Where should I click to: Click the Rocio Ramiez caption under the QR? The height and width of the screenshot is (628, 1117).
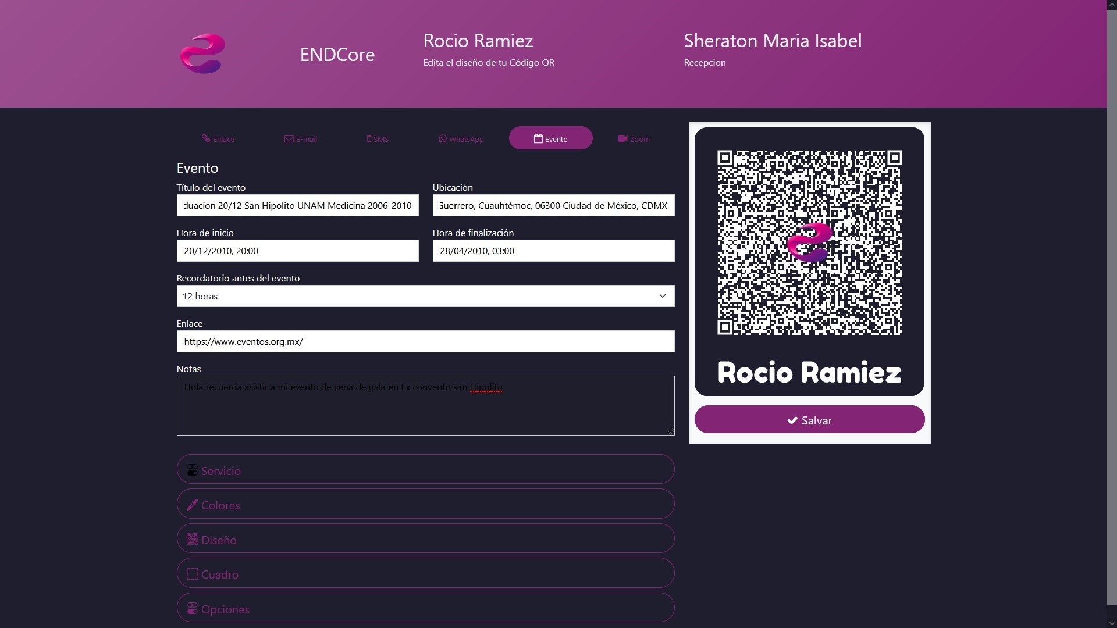click(809, 372)
